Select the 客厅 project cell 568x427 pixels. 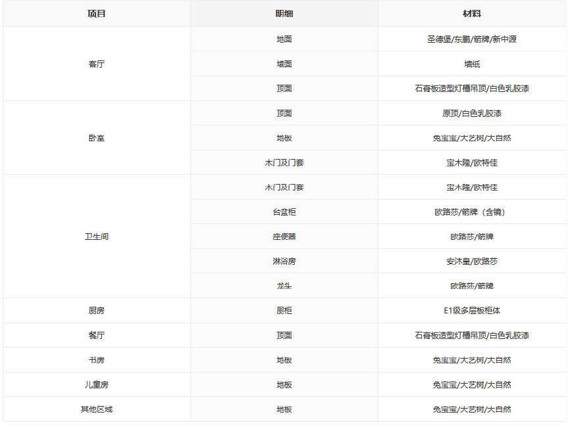point(96,64)
